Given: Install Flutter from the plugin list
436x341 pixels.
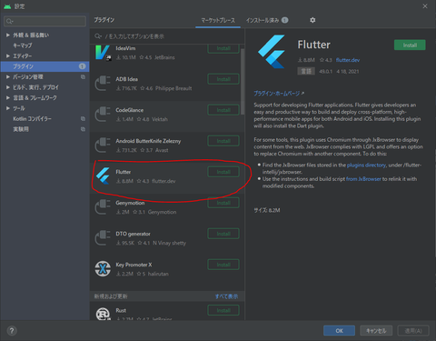Looking at the screenshot, I should point(223,172).
